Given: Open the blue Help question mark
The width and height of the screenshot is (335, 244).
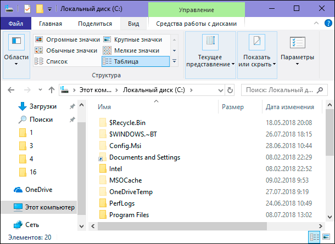Looking at the screenshot, I should 328,23.
